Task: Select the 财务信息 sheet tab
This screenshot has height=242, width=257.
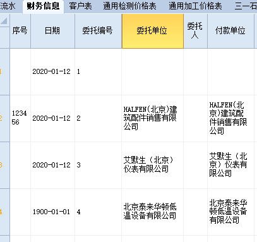Action: (x=43, y=6)
